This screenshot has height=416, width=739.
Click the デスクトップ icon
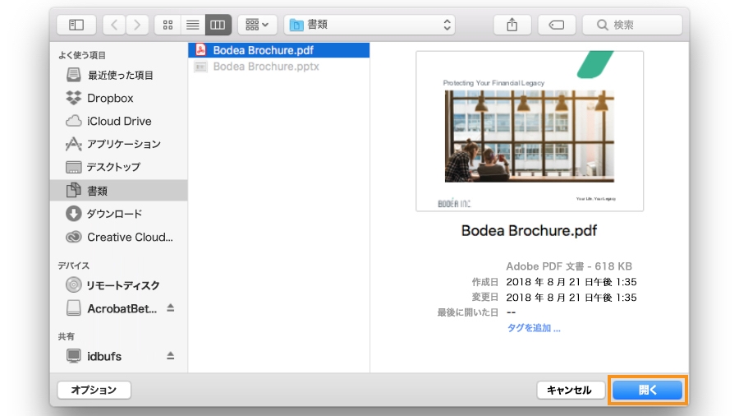tap(74, 167)
